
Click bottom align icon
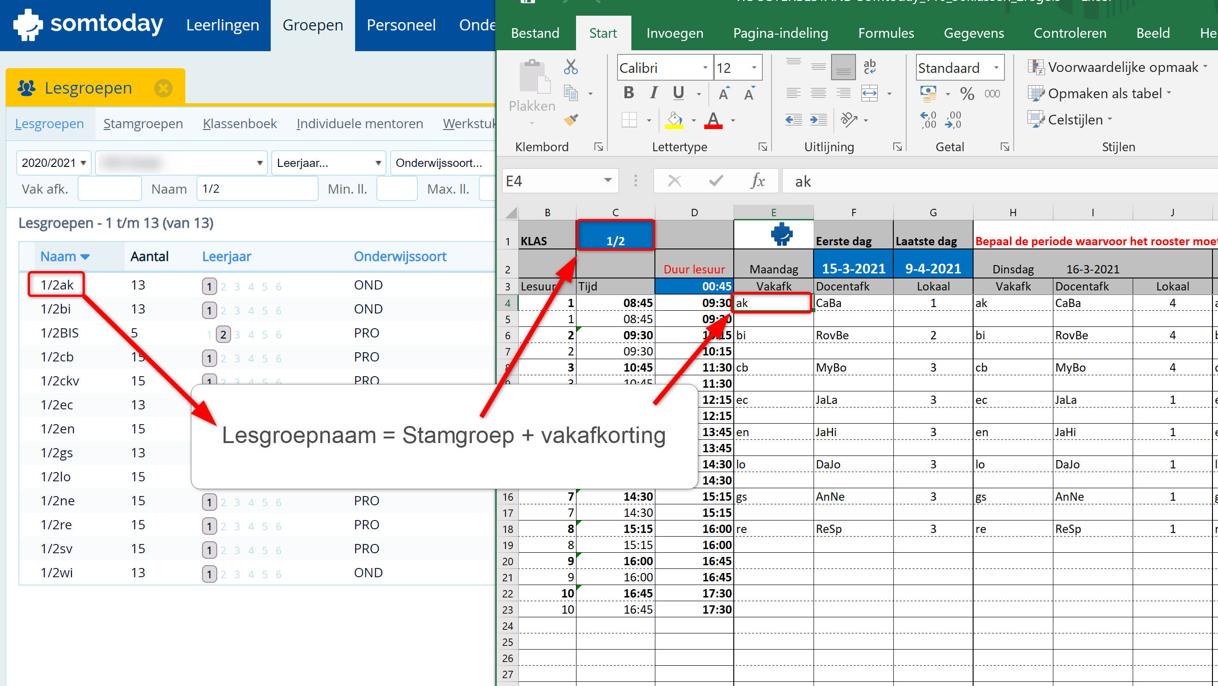click(x=844, y=67)
